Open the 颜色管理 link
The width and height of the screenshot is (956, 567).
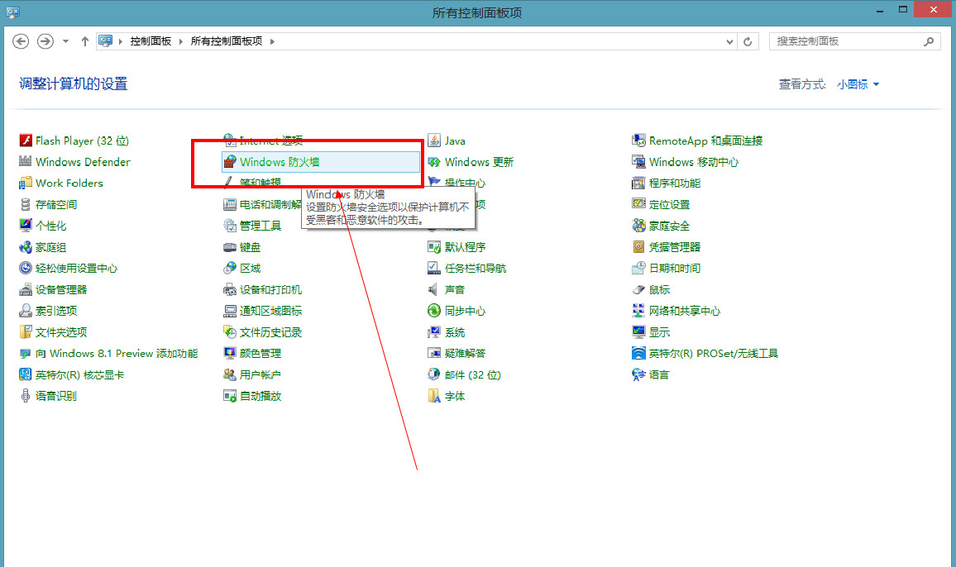261,353
